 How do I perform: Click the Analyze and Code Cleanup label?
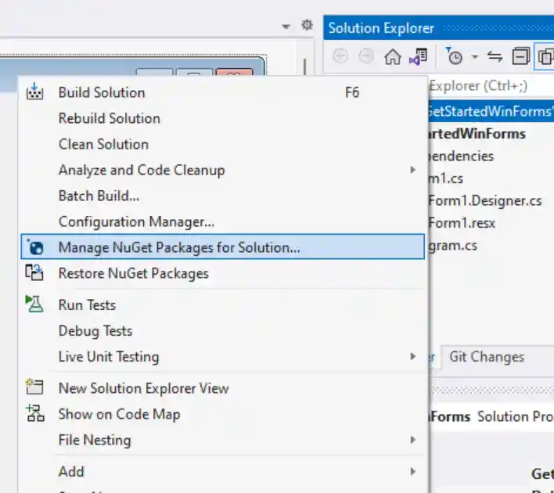tap(142, 171)
